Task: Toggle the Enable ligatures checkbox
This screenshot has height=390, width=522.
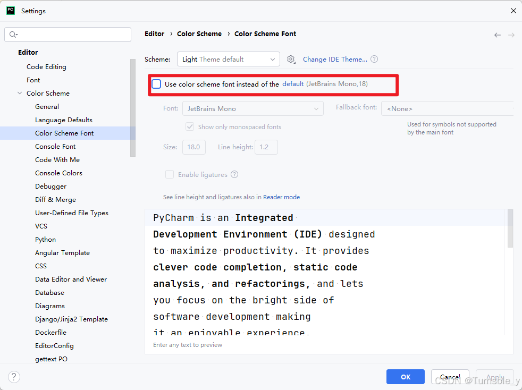Action: (x=170, y=174)
